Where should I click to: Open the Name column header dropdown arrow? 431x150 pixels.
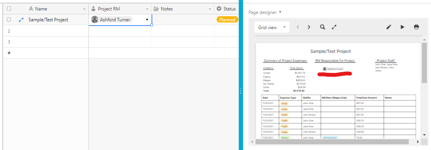coord(84,9)
